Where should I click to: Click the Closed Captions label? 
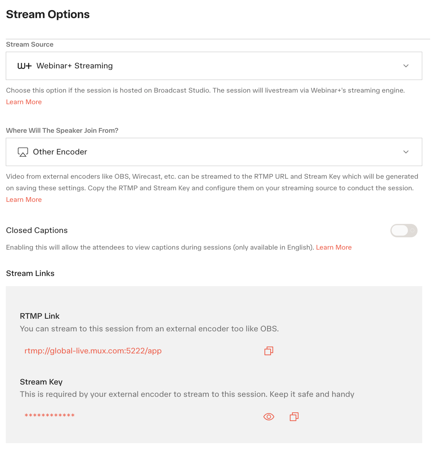(37, 230)
